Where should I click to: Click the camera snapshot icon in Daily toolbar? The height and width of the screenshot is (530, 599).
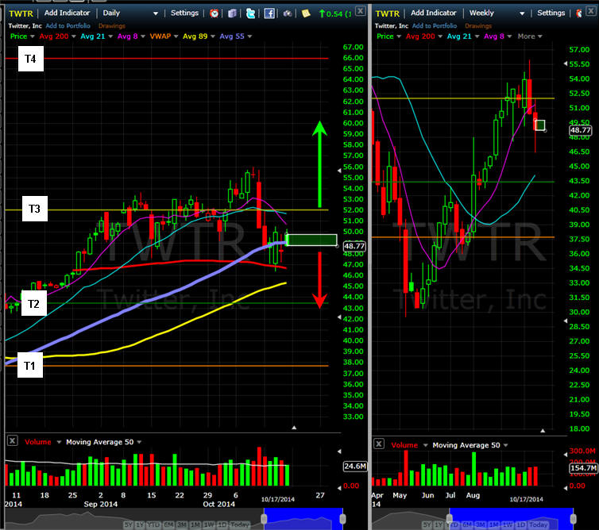288,13
